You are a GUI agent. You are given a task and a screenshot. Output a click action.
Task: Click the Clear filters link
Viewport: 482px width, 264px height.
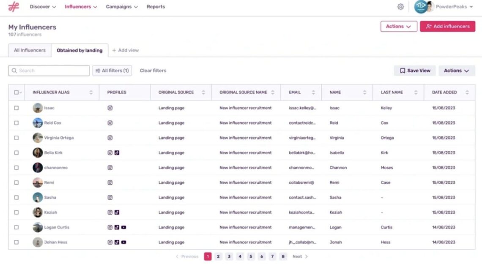click(153, 70)
